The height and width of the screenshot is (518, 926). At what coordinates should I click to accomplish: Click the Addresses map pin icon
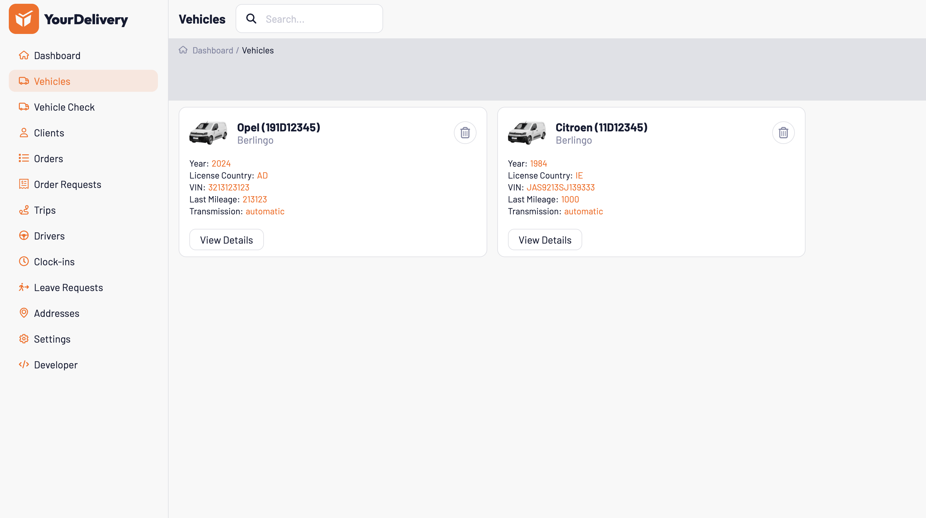tap(24, 313)
